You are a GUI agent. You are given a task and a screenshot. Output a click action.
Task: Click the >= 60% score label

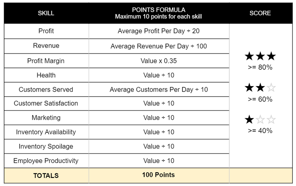260,99
